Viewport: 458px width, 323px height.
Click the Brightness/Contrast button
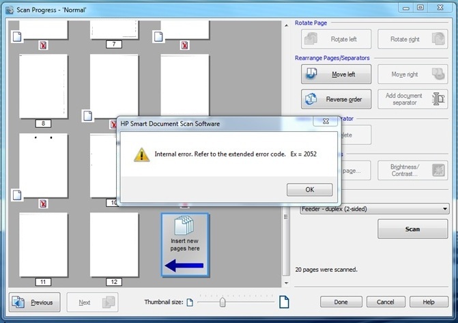[412, 170]
